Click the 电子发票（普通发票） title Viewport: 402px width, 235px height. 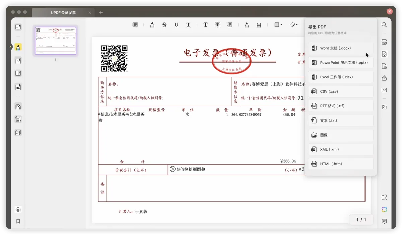[227, 53]
